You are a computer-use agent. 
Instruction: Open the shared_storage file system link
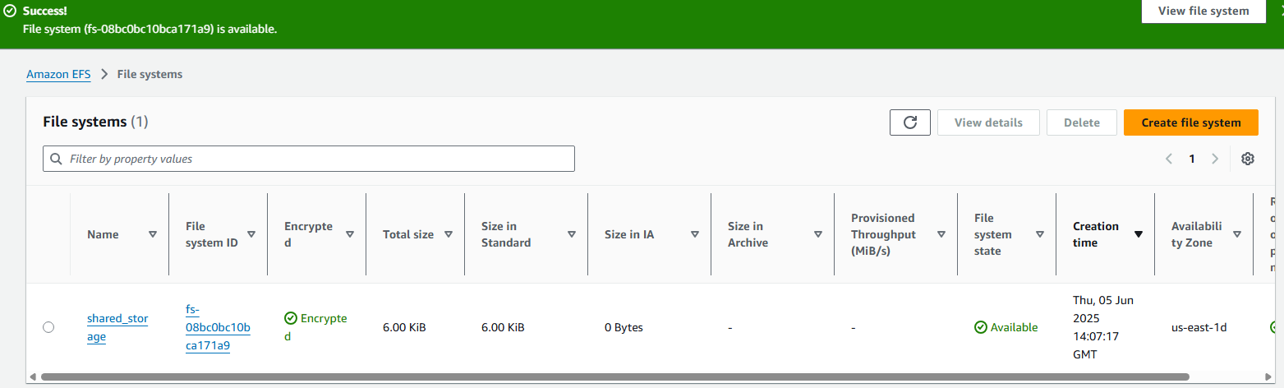(x=117, y=327)
